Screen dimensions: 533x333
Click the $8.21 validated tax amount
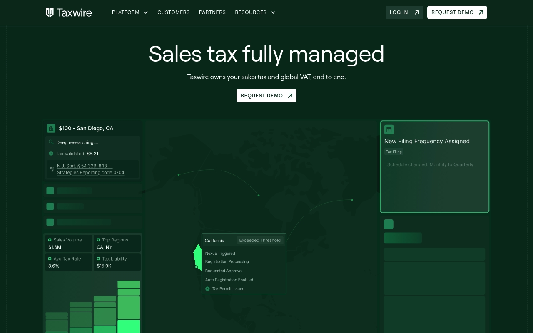point(92,154)
